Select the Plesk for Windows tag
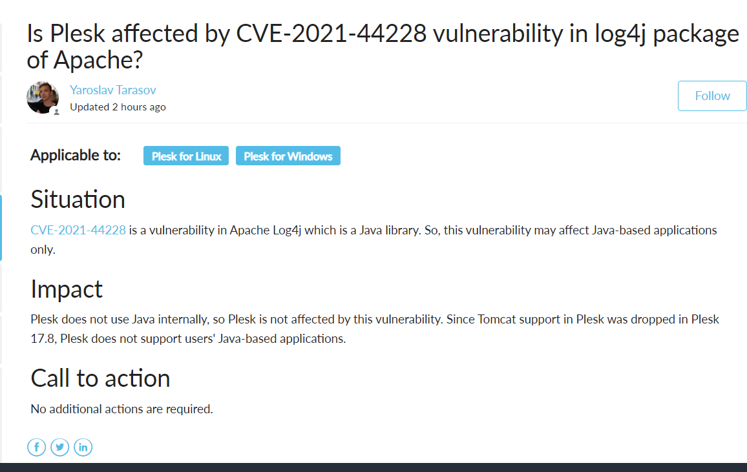This screenshot has width=747, height=472. pos(288,156)
